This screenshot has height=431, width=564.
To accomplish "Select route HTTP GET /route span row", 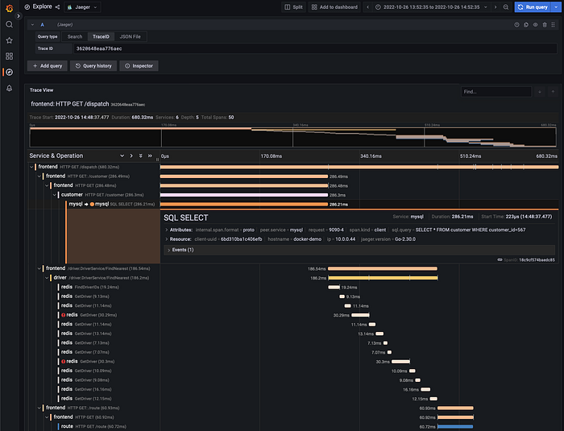I will click(x=93, y=426).
